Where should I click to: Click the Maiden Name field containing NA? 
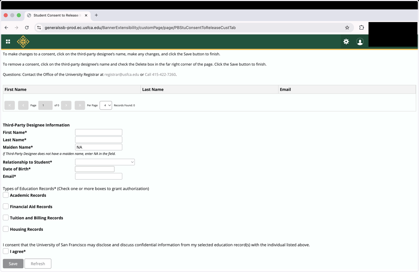coord(98,147)
